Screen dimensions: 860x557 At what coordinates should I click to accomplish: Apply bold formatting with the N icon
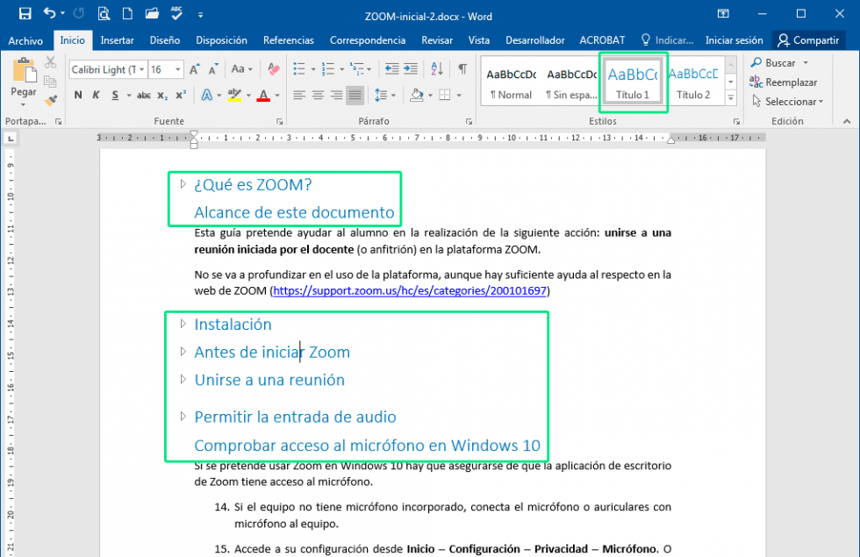coord(77,95)
